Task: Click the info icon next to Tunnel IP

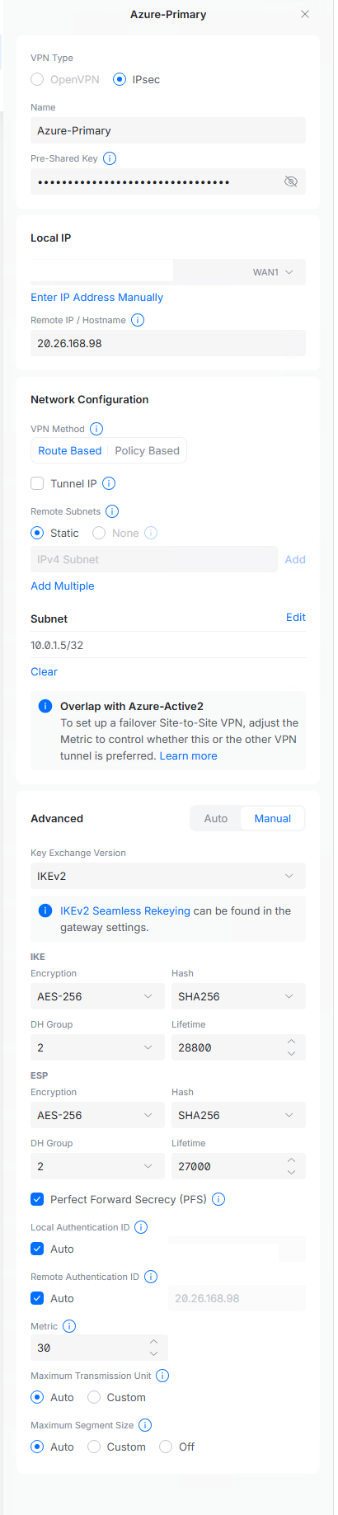Action: [x=109, y=483]
